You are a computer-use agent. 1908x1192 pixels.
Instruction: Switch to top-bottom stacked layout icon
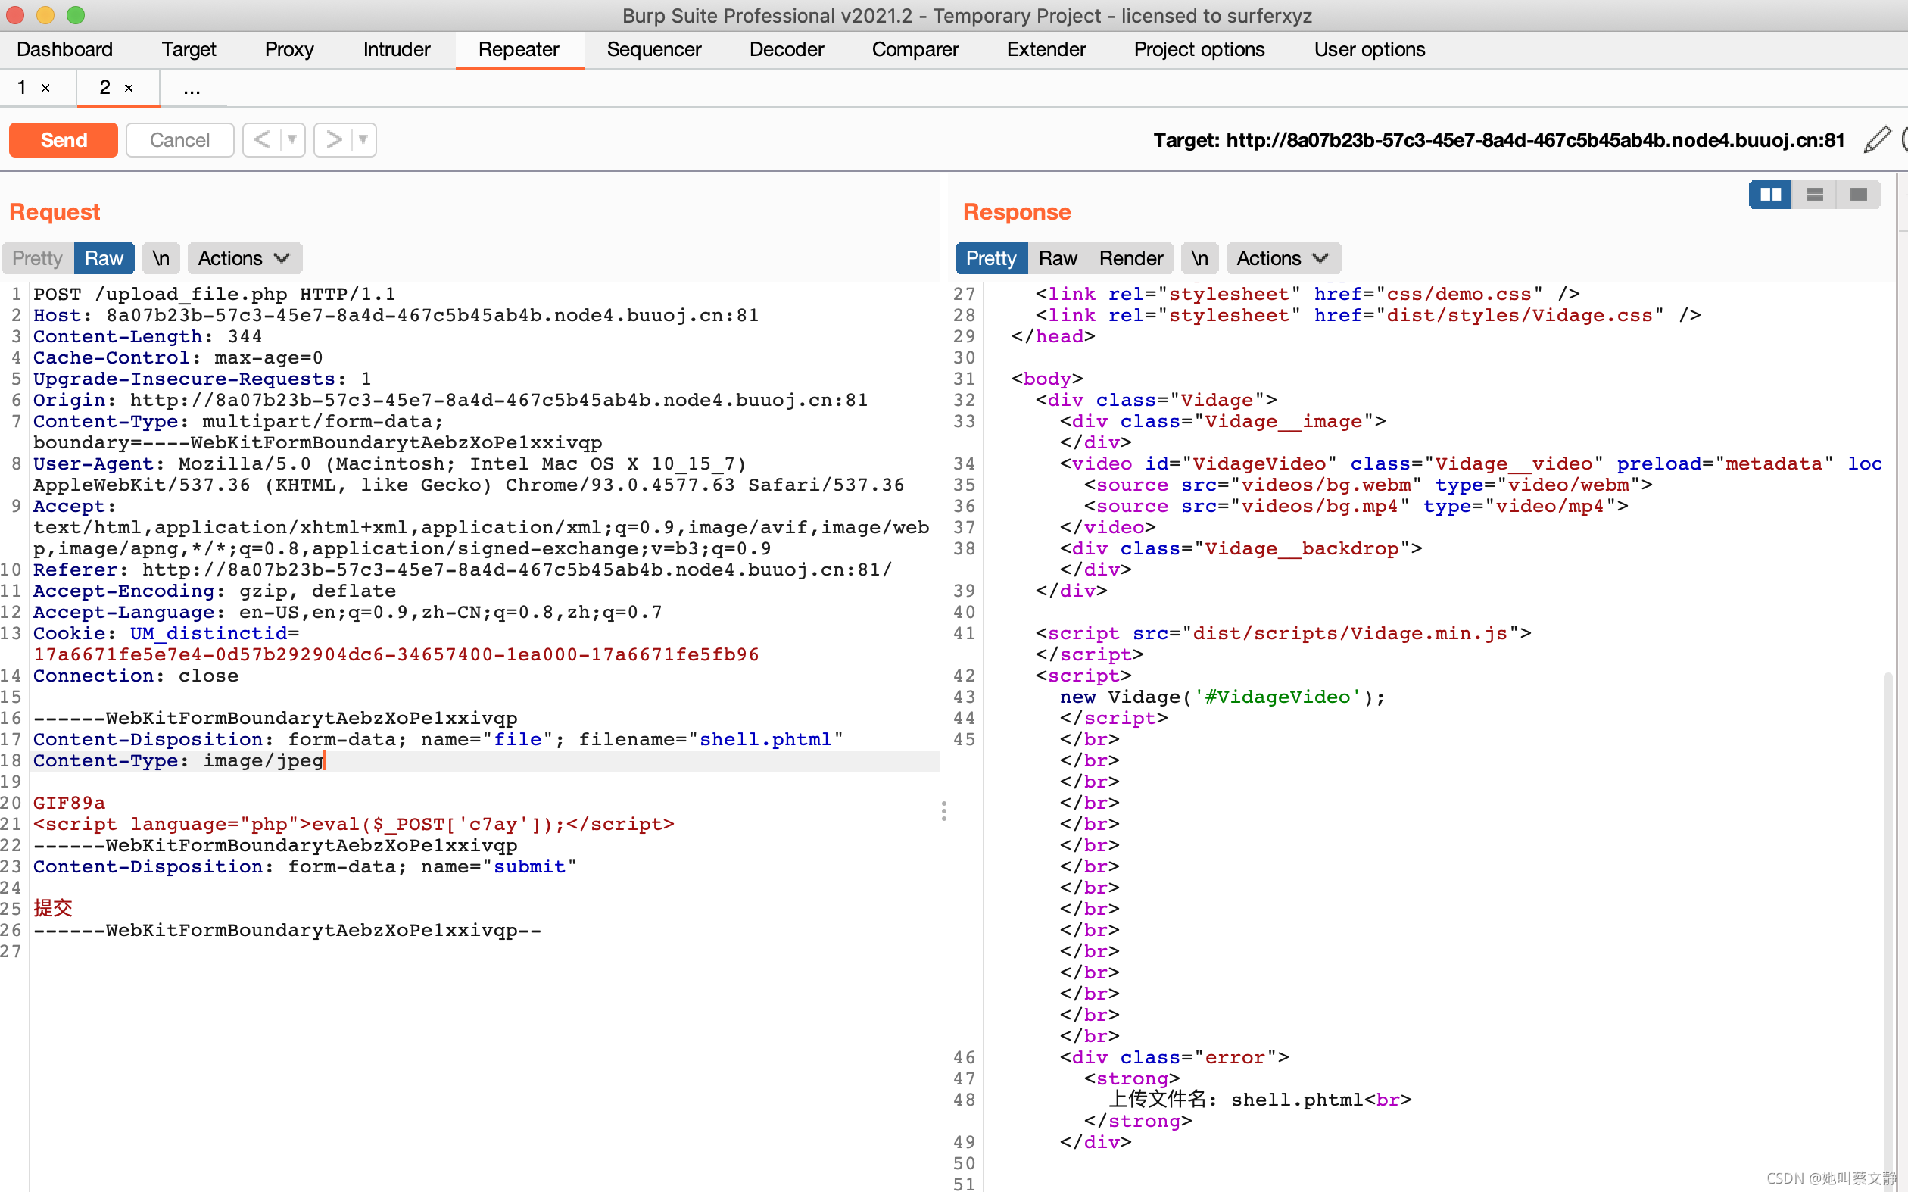(x=1814, y=195)
